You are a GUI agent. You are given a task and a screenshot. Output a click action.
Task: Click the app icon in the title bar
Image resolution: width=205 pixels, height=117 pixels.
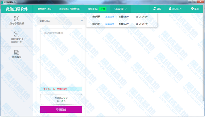[x=2, y=2]
